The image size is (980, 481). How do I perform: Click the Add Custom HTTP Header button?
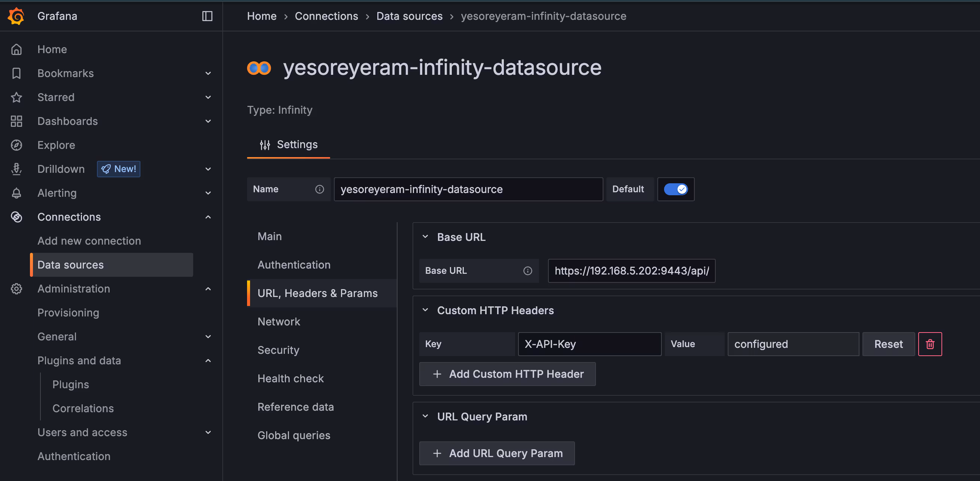(x=507, y=374)
